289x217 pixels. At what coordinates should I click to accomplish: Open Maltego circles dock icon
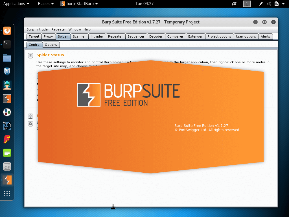(7, 112)
